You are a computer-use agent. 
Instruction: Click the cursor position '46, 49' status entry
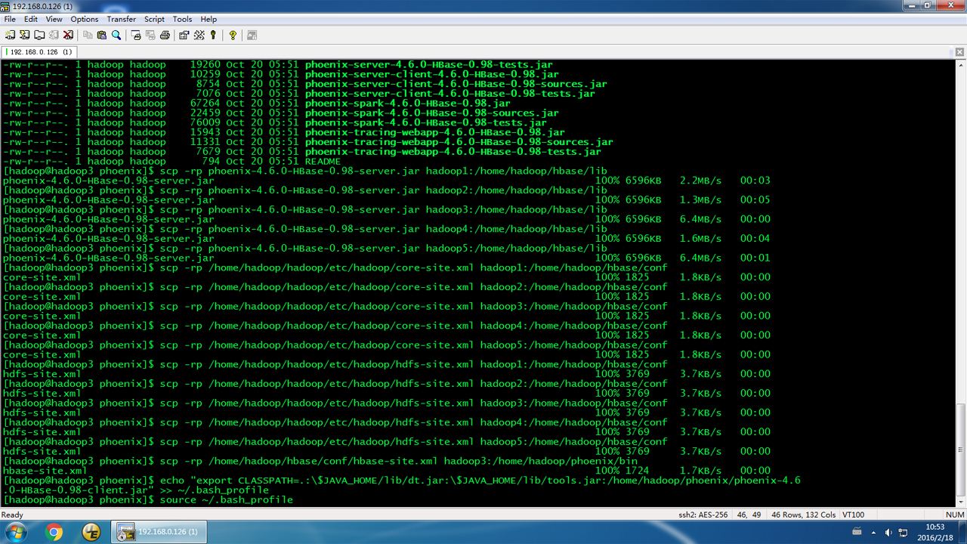tap(749, 515)
